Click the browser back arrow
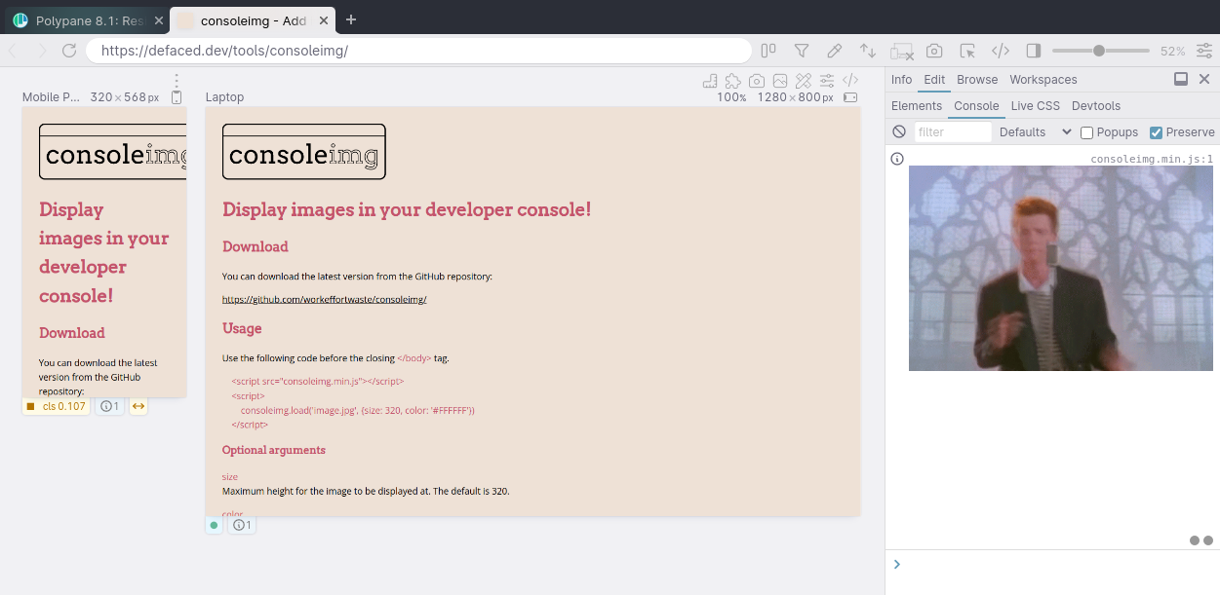 pos(15,51)
